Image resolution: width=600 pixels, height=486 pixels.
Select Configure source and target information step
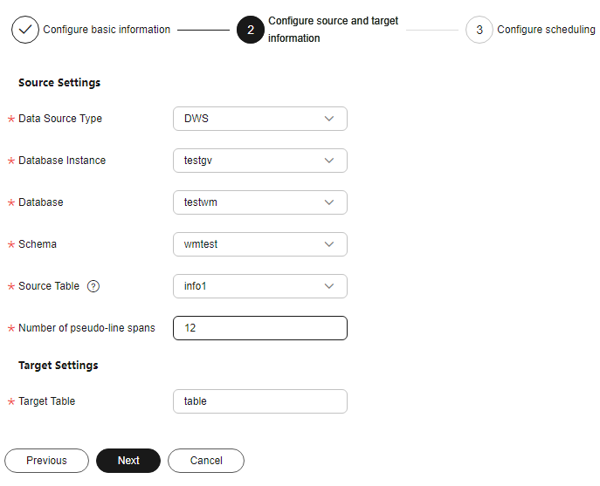(333, 30)
